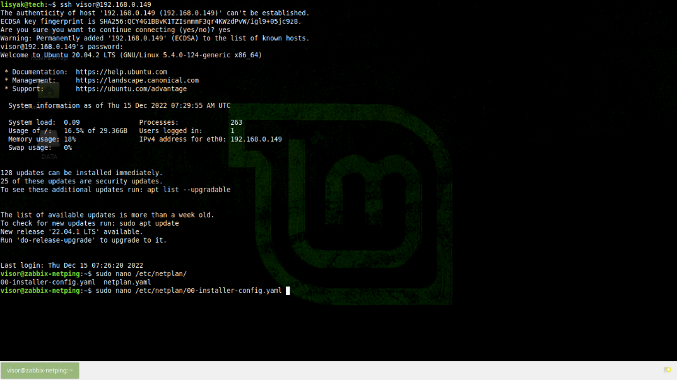Open the landscape.canonical.com management URL
The width and height of the screenshot is (677, 380).
pos(137,81)
